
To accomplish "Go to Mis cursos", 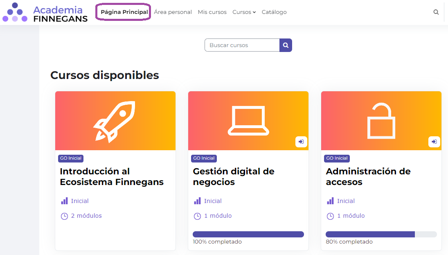I will 212,12.
